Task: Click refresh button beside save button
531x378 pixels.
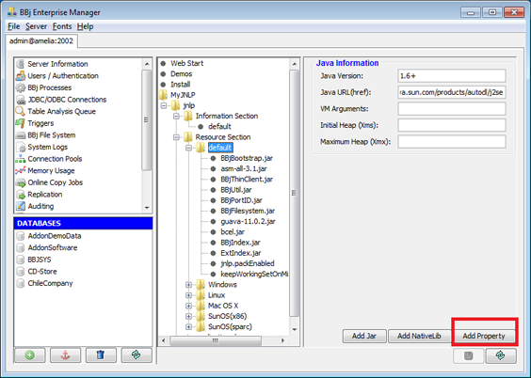Action: [501, 355]
